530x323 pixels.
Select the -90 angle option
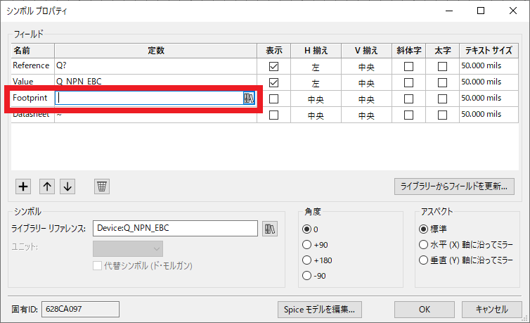306,275
